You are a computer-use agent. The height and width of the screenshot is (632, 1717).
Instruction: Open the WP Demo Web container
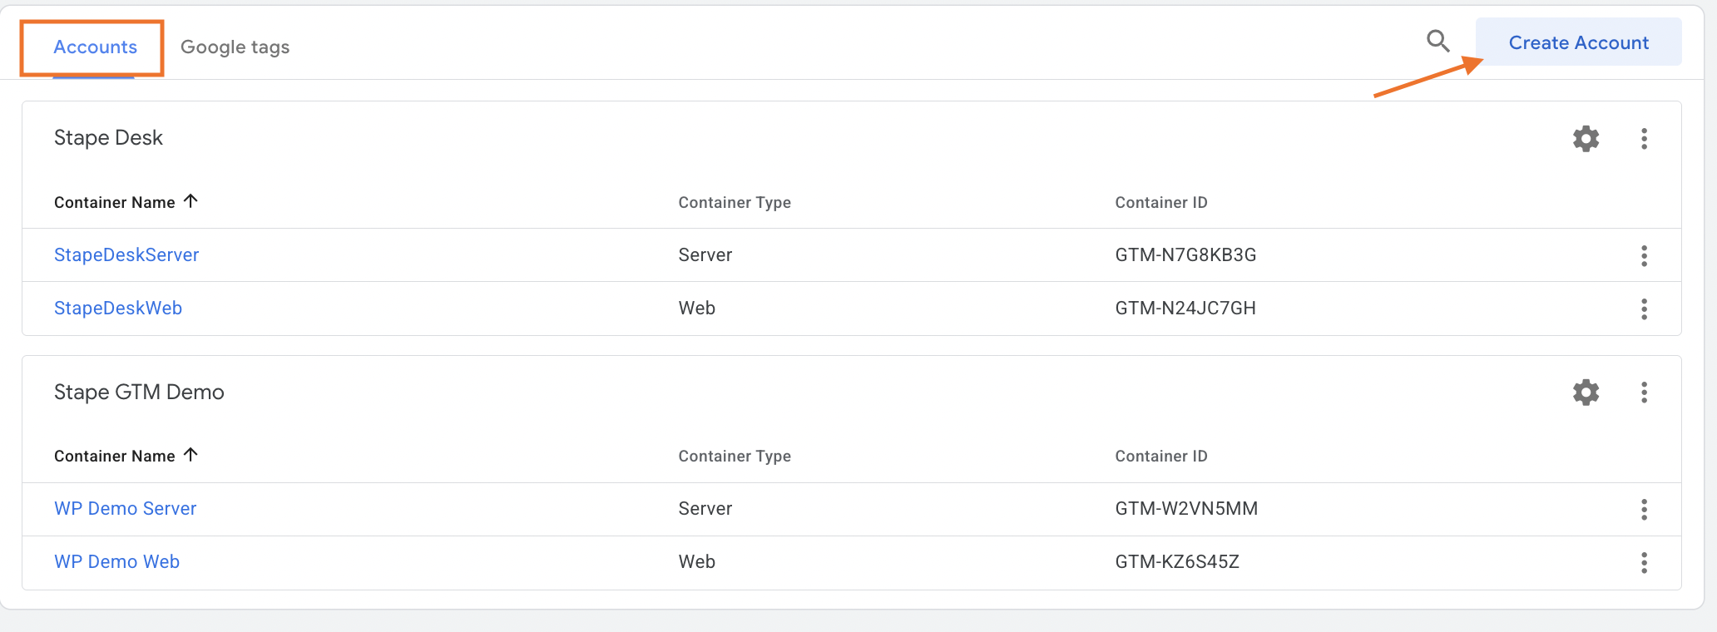click(x=117, y=561)
